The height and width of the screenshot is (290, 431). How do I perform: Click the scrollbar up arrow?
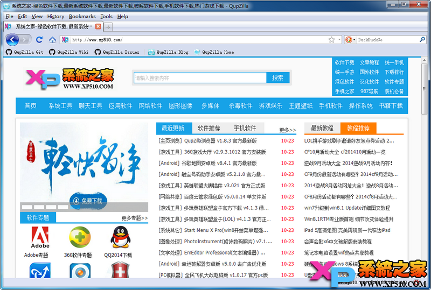point(424,60)
